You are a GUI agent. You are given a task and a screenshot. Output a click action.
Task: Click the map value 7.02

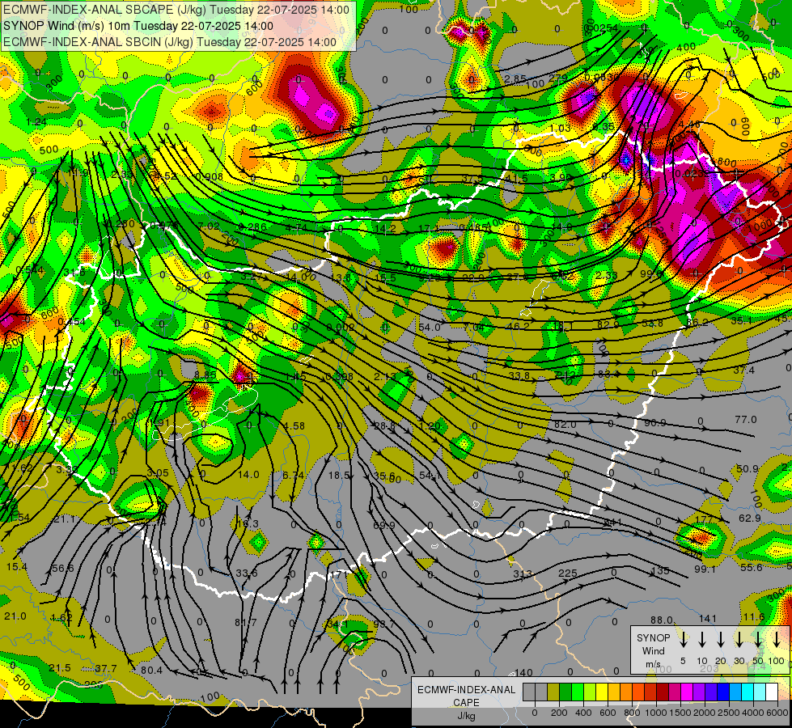[x=209, y=226]
